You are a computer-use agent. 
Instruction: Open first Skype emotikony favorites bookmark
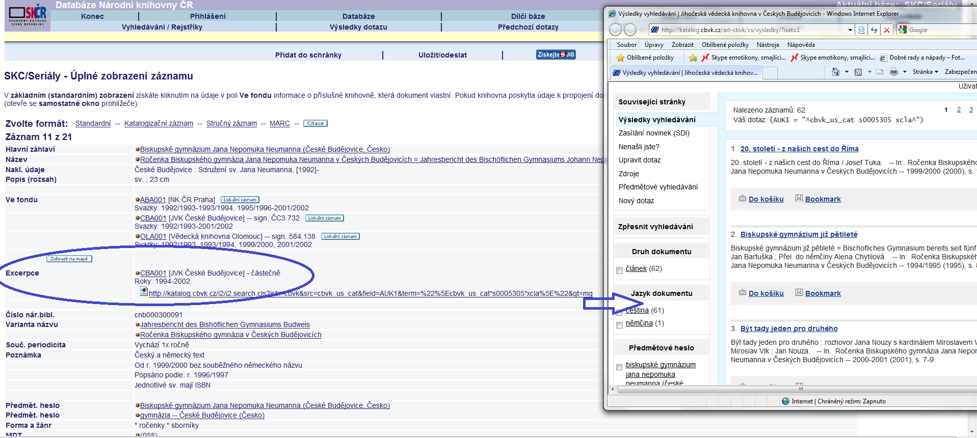point(744,58)
